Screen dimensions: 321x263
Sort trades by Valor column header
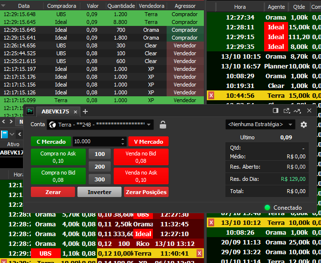point(93,6)
